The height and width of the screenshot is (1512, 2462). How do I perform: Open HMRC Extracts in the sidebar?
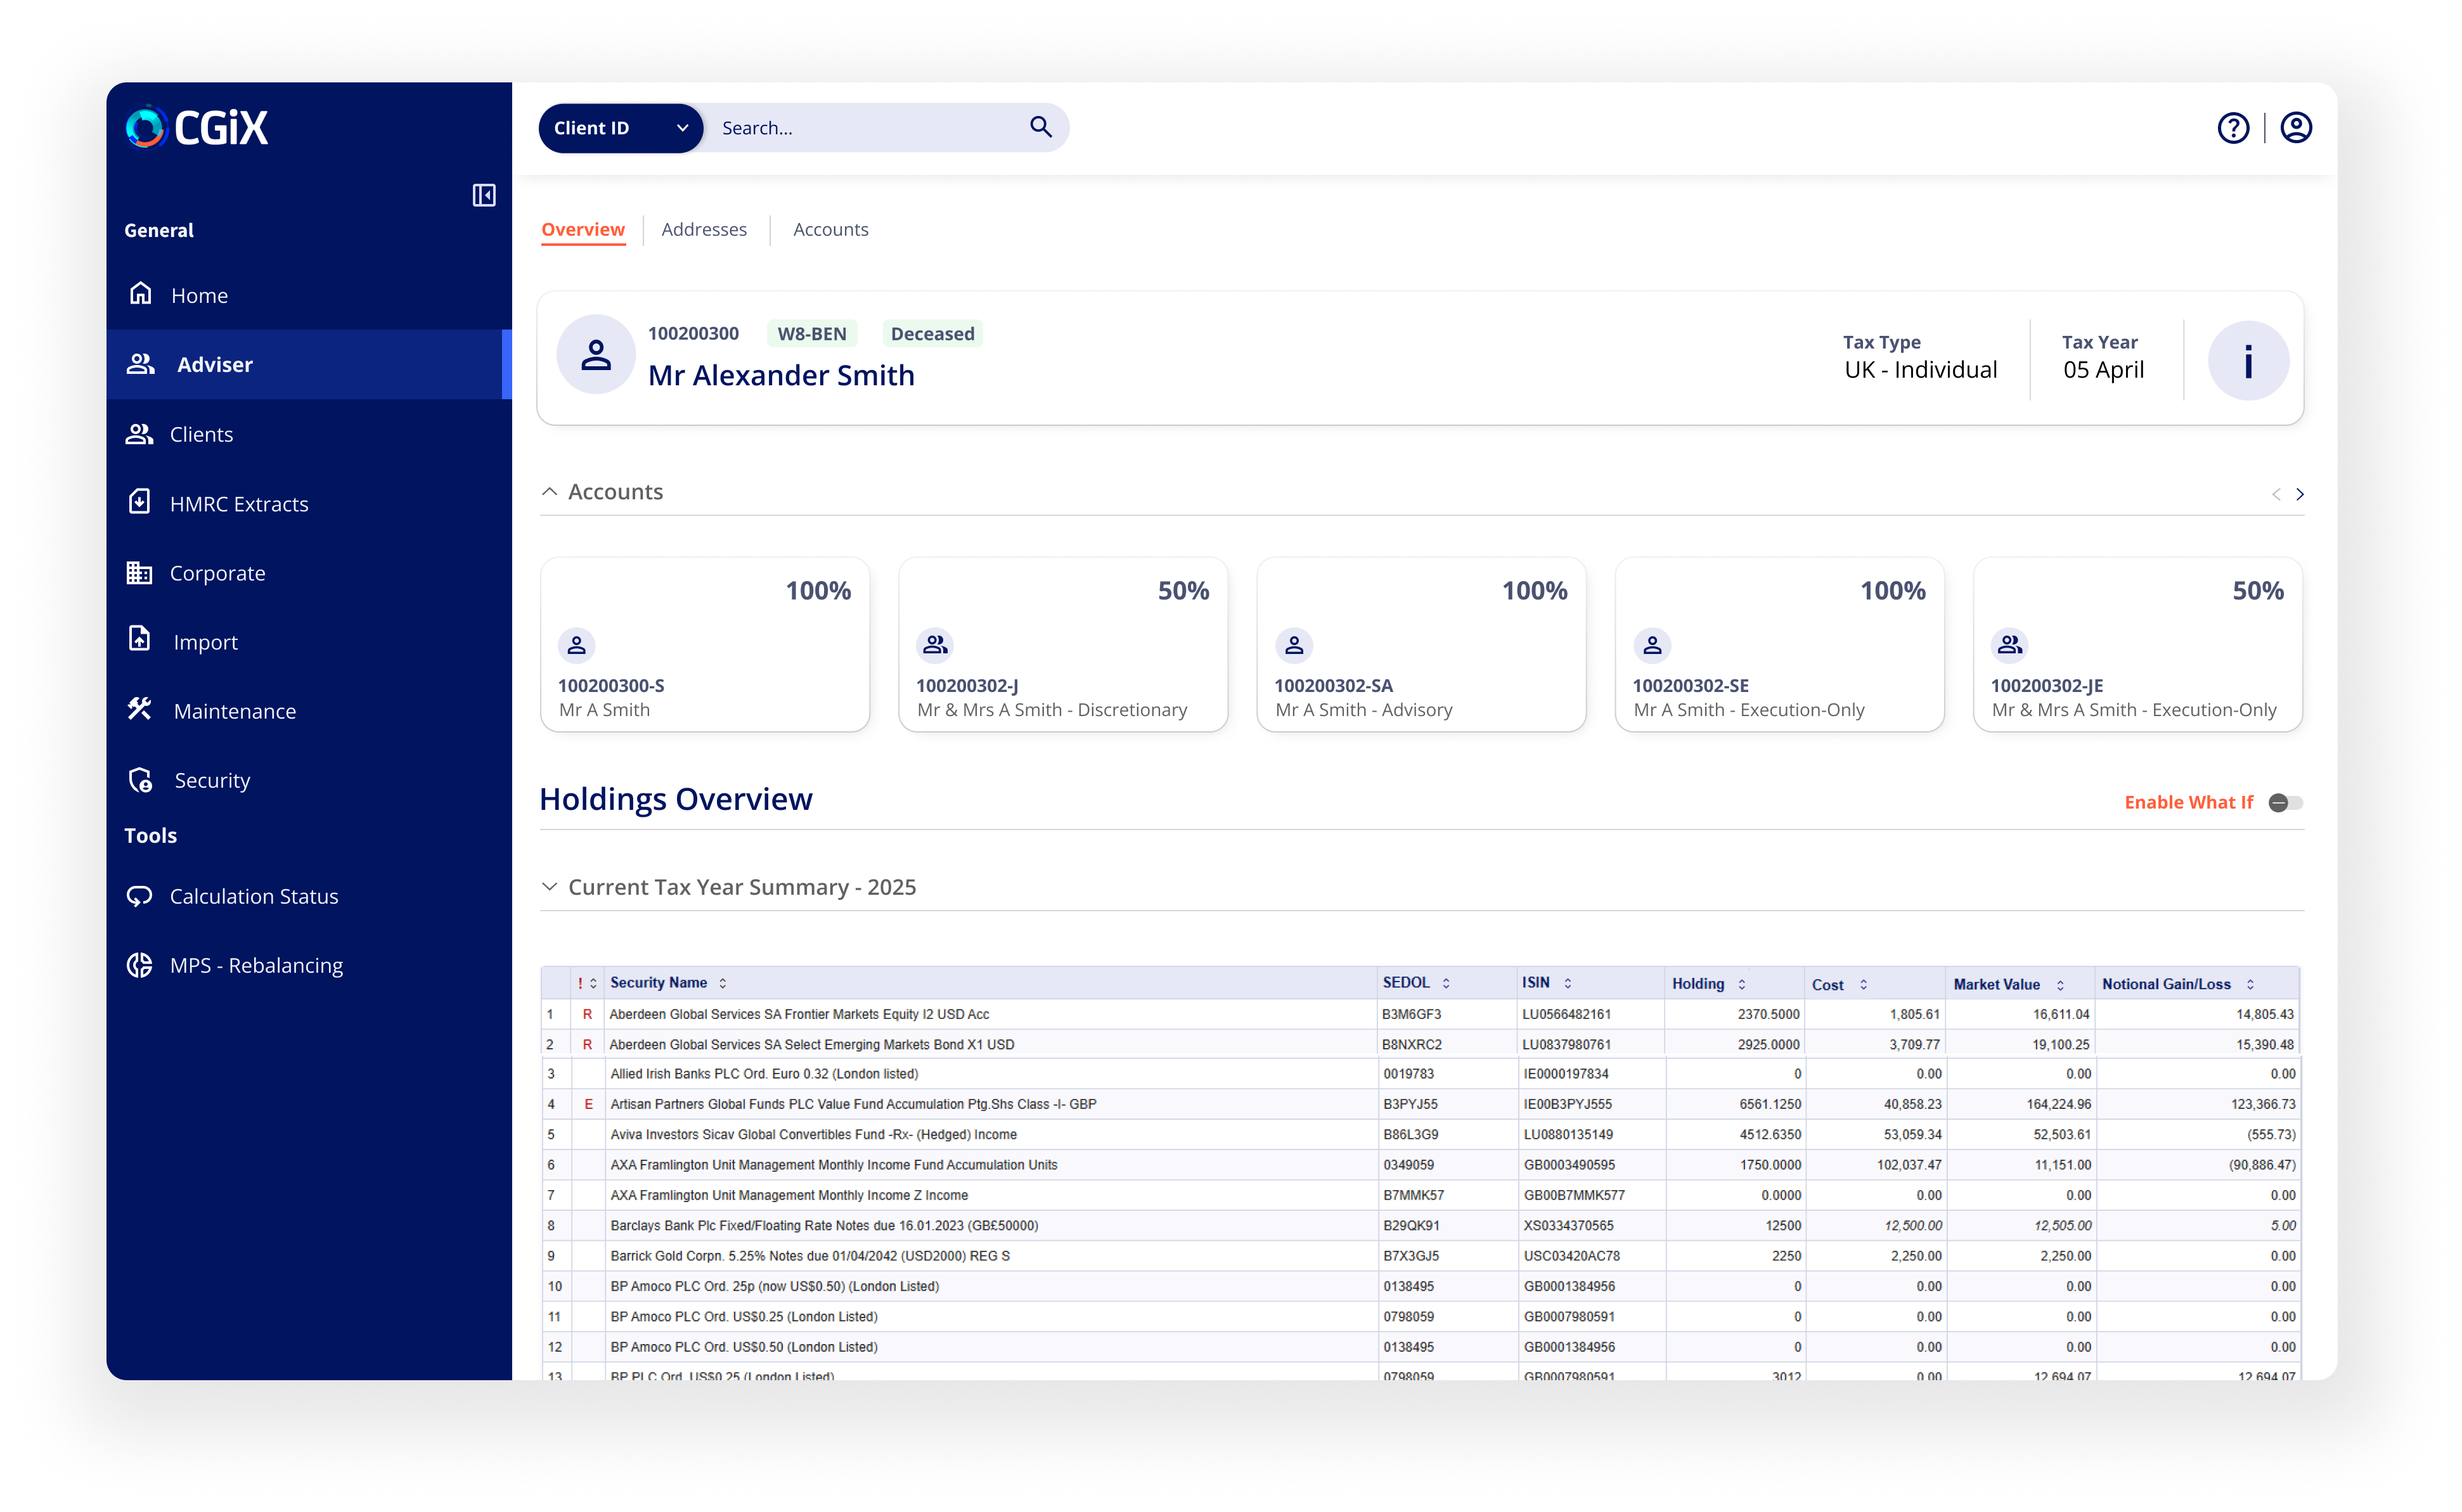coord(238,504)
